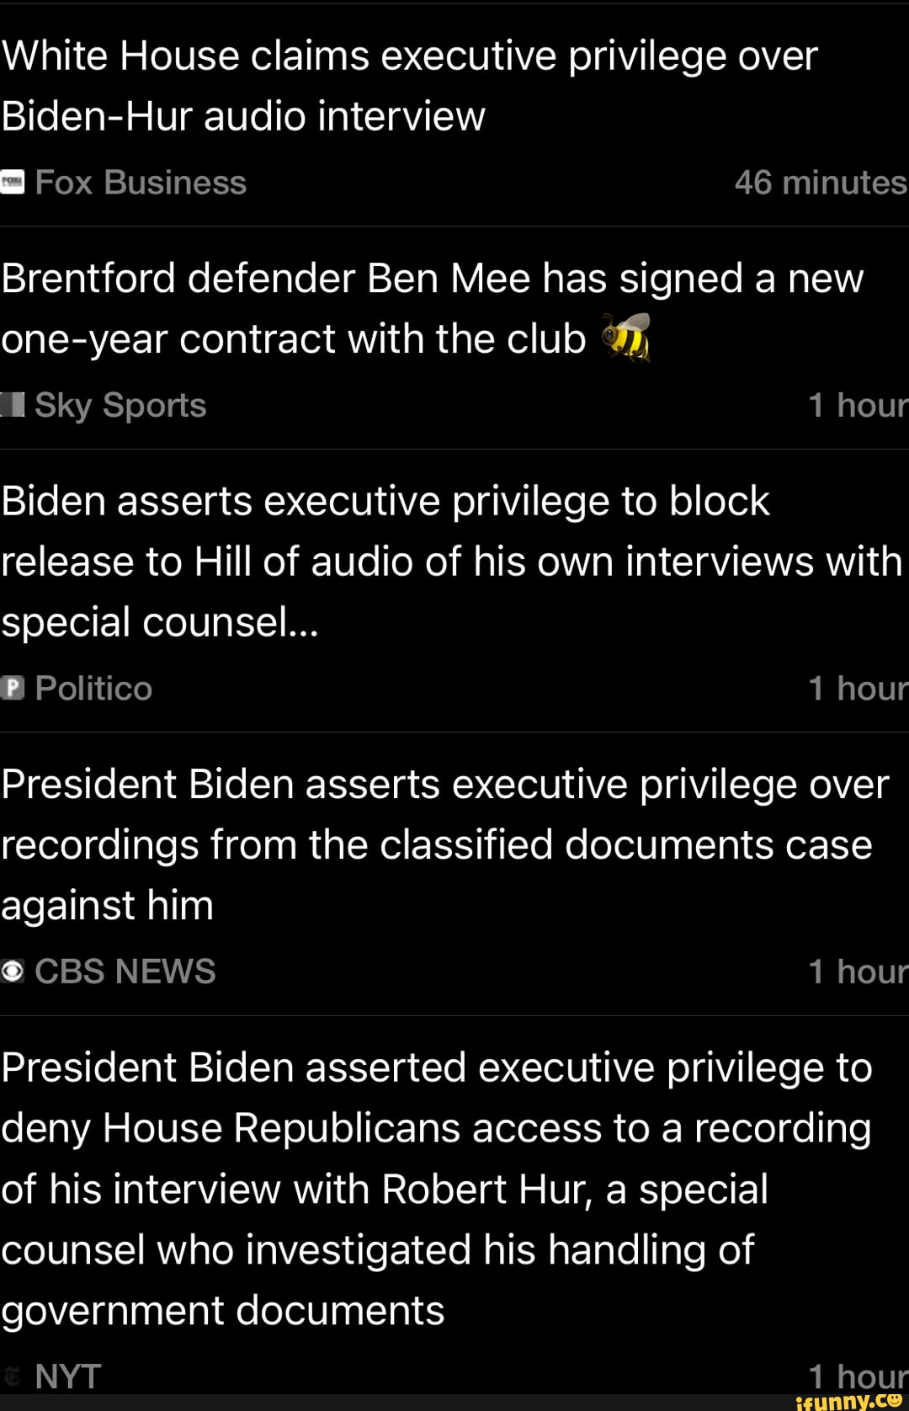Open the White House executive privilege headline
Viewport: 909px width, 1411px height.
point(409,86)
